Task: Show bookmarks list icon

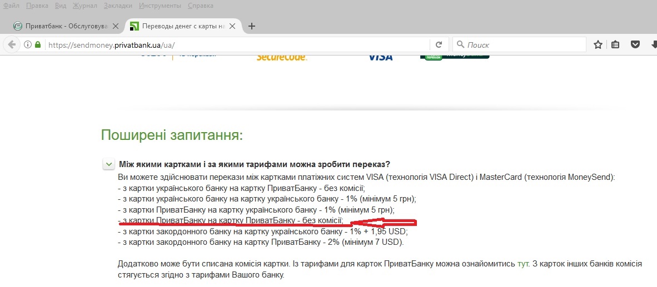Action: pos(615,44)
